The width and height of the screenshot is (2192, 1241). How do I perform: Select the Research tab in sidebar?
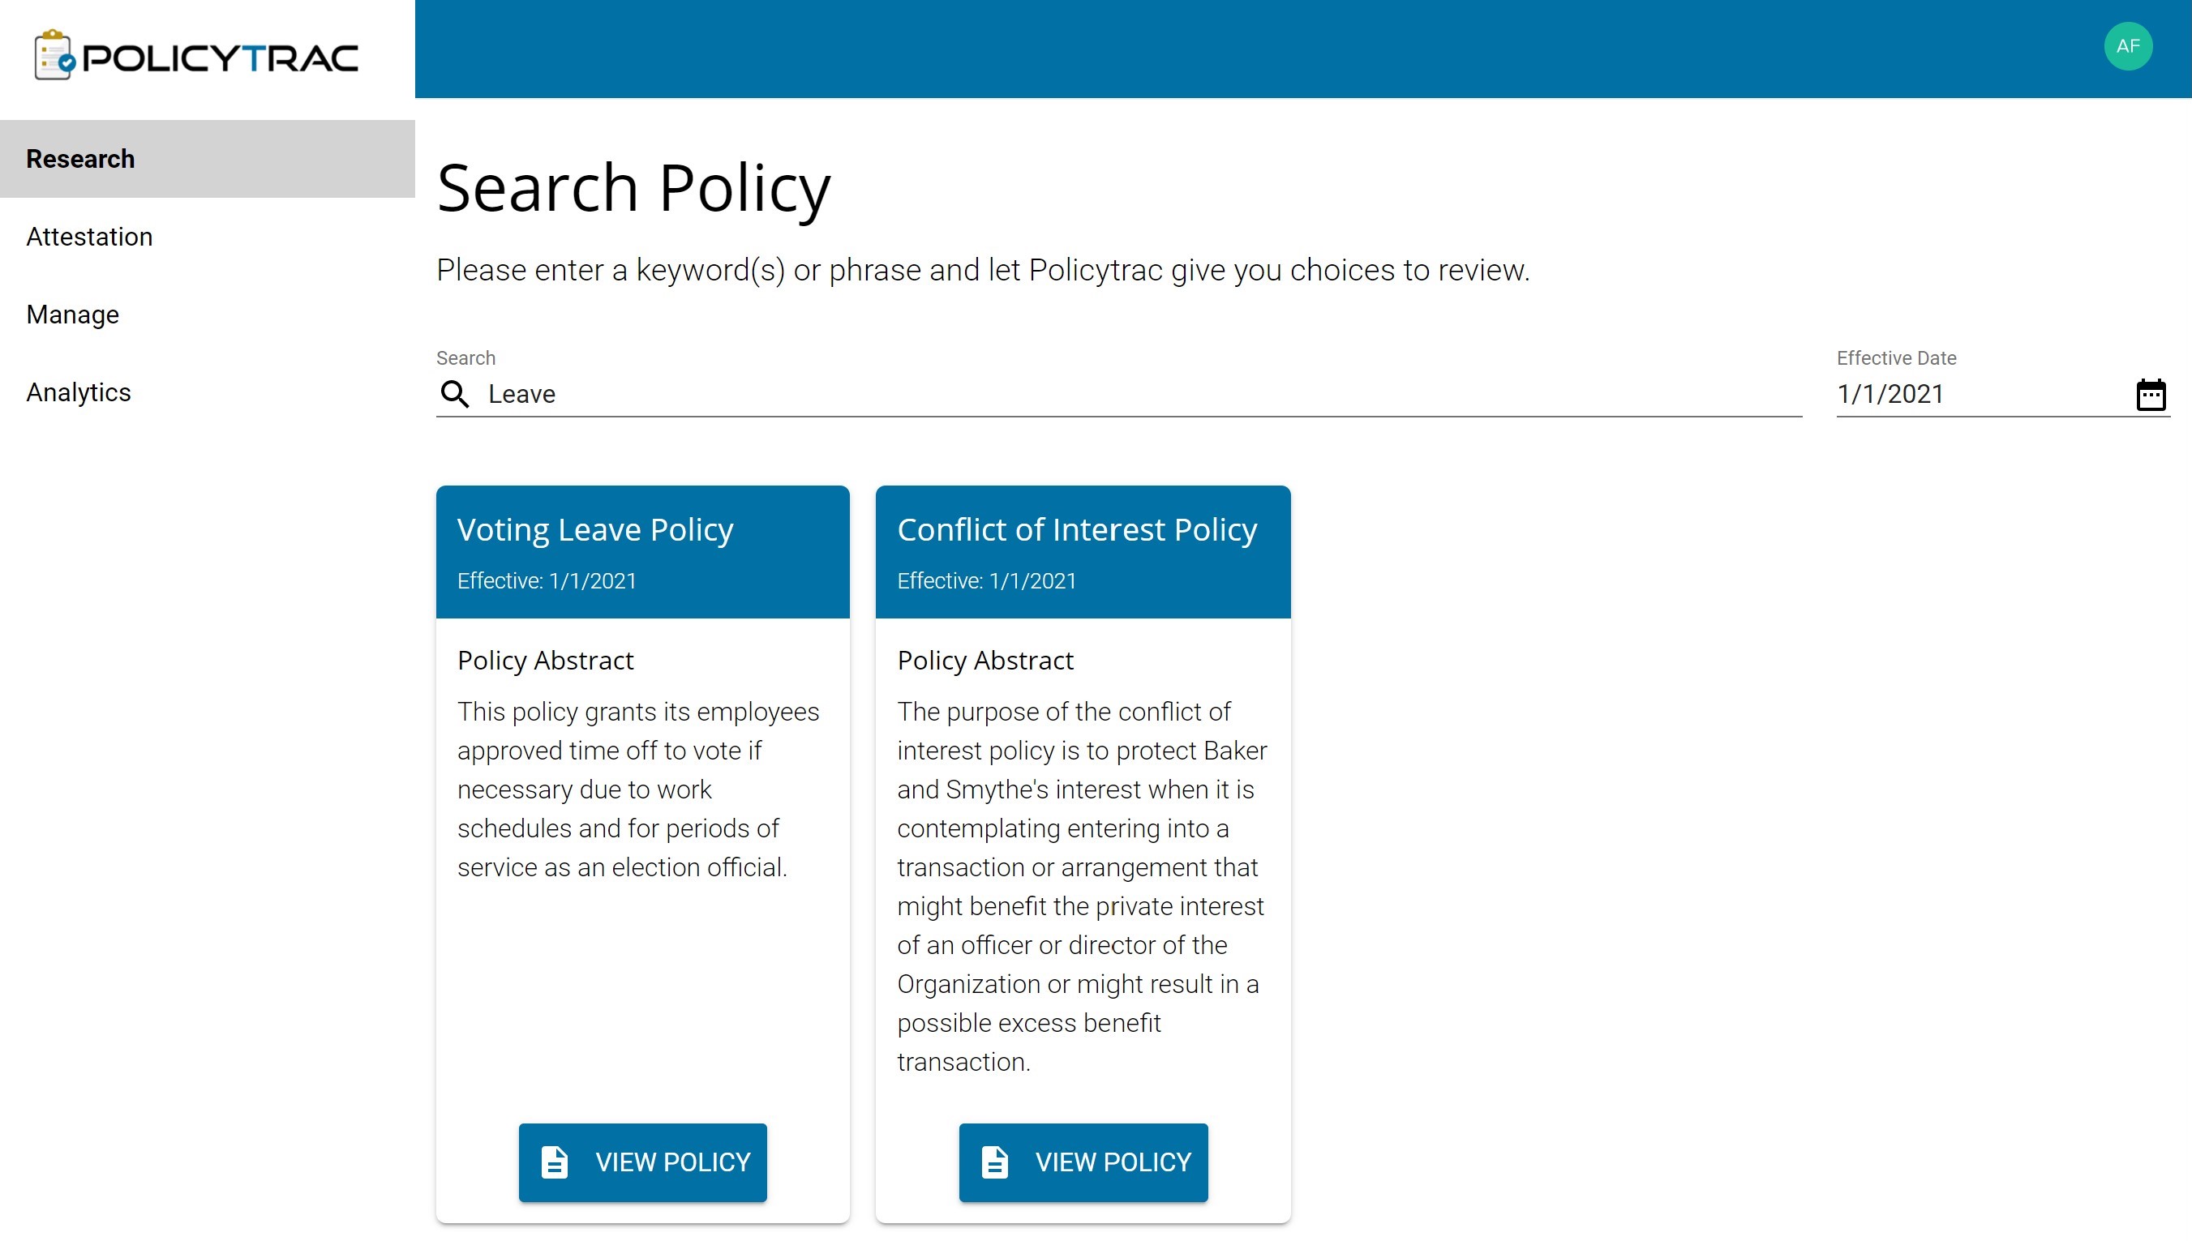(x=208, y=158)
